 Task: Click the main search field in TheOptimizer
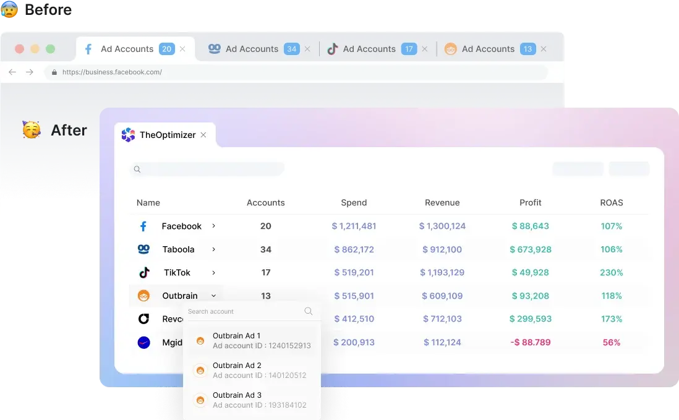207,169
